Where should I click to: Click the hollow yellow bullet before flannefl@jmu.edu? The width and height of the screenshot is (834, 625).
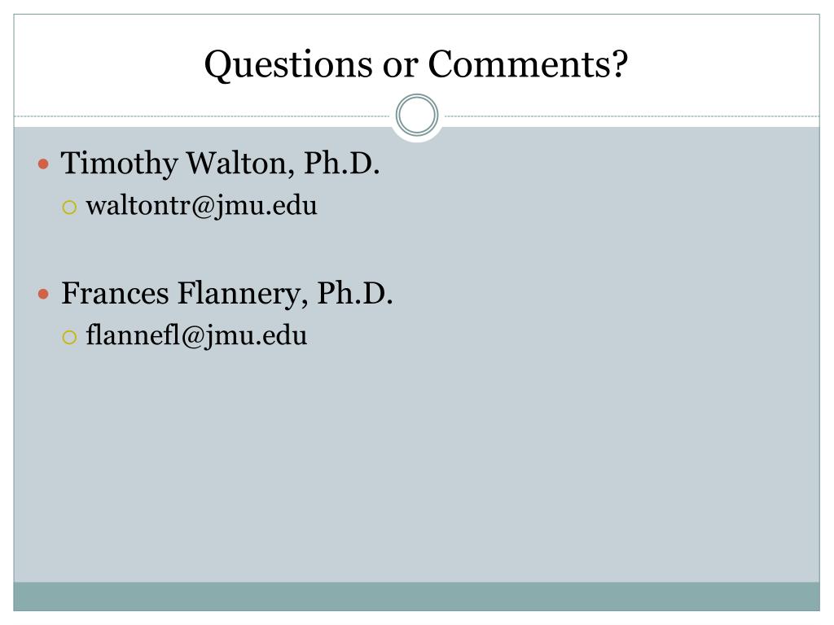tap(70, 337)
